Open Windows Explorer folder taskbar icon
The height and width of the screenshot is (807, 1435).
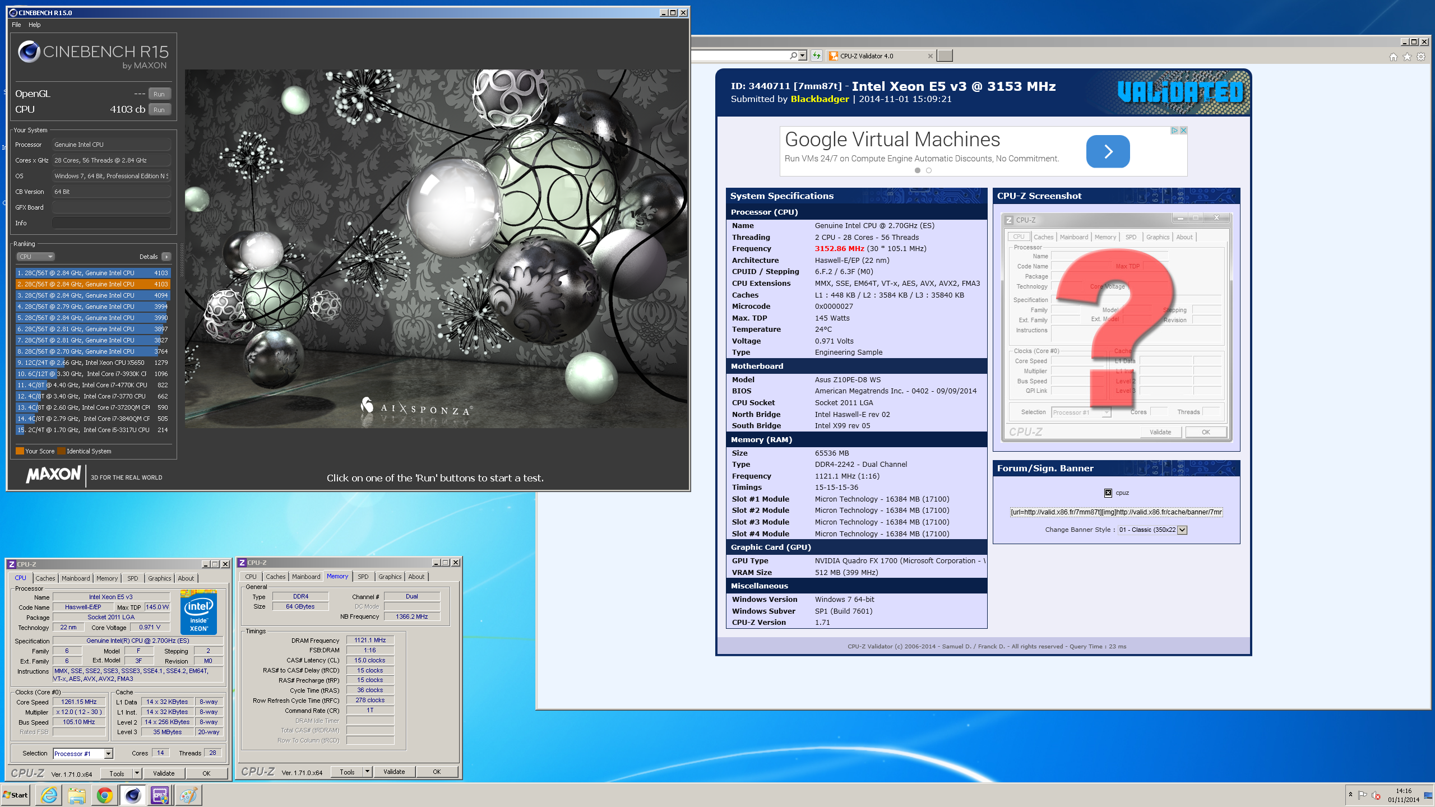click(x=77, y=795)
